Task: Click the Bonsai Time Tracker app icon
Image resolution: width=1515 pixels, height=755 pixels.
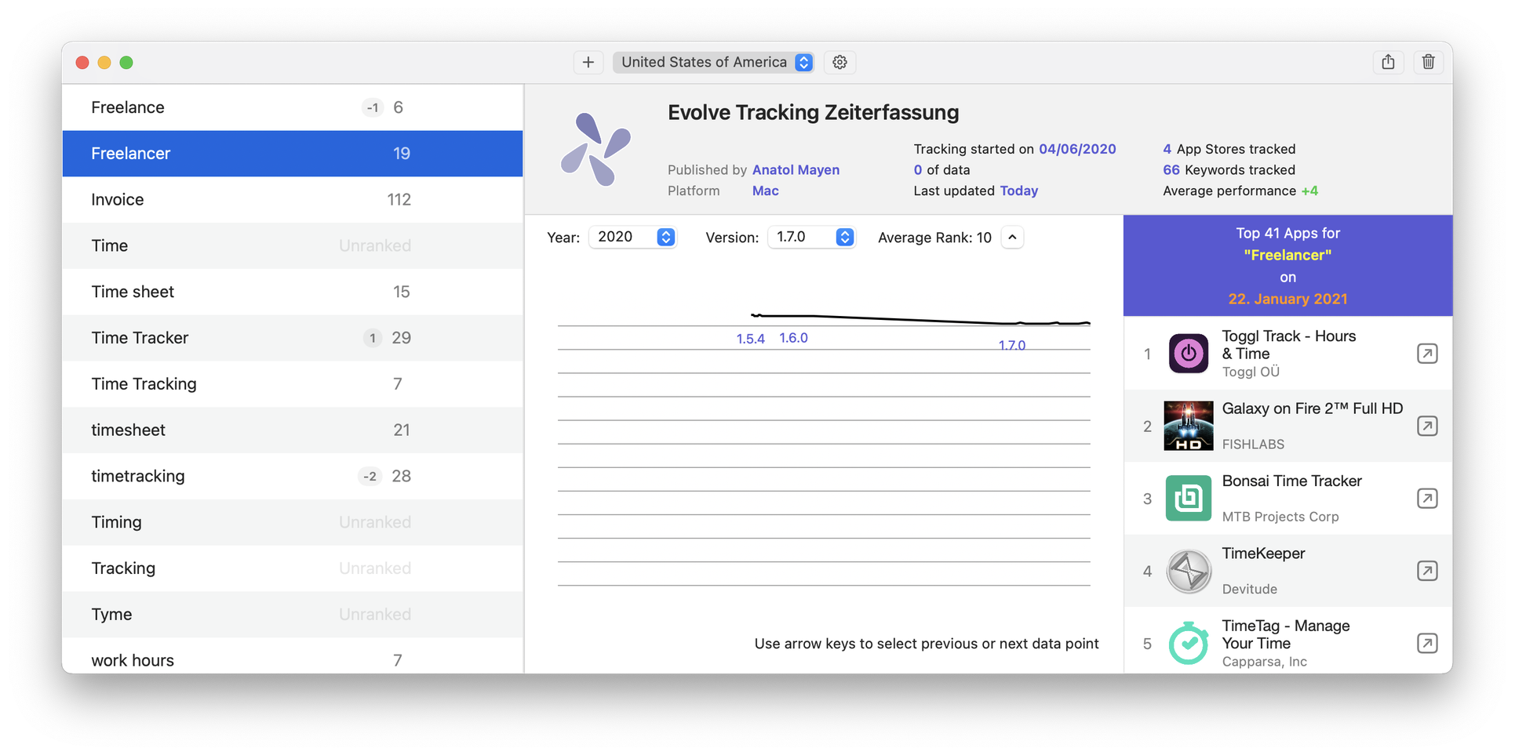Action: coord(1188,498)
